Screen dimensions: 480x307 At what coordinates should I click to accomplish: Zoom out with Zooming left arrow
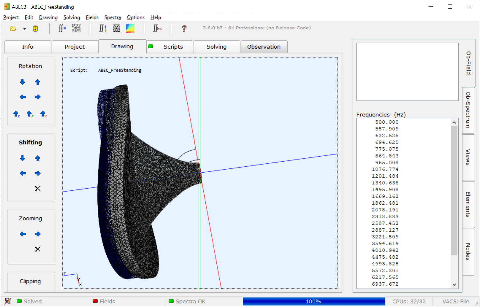click(23, 234)
